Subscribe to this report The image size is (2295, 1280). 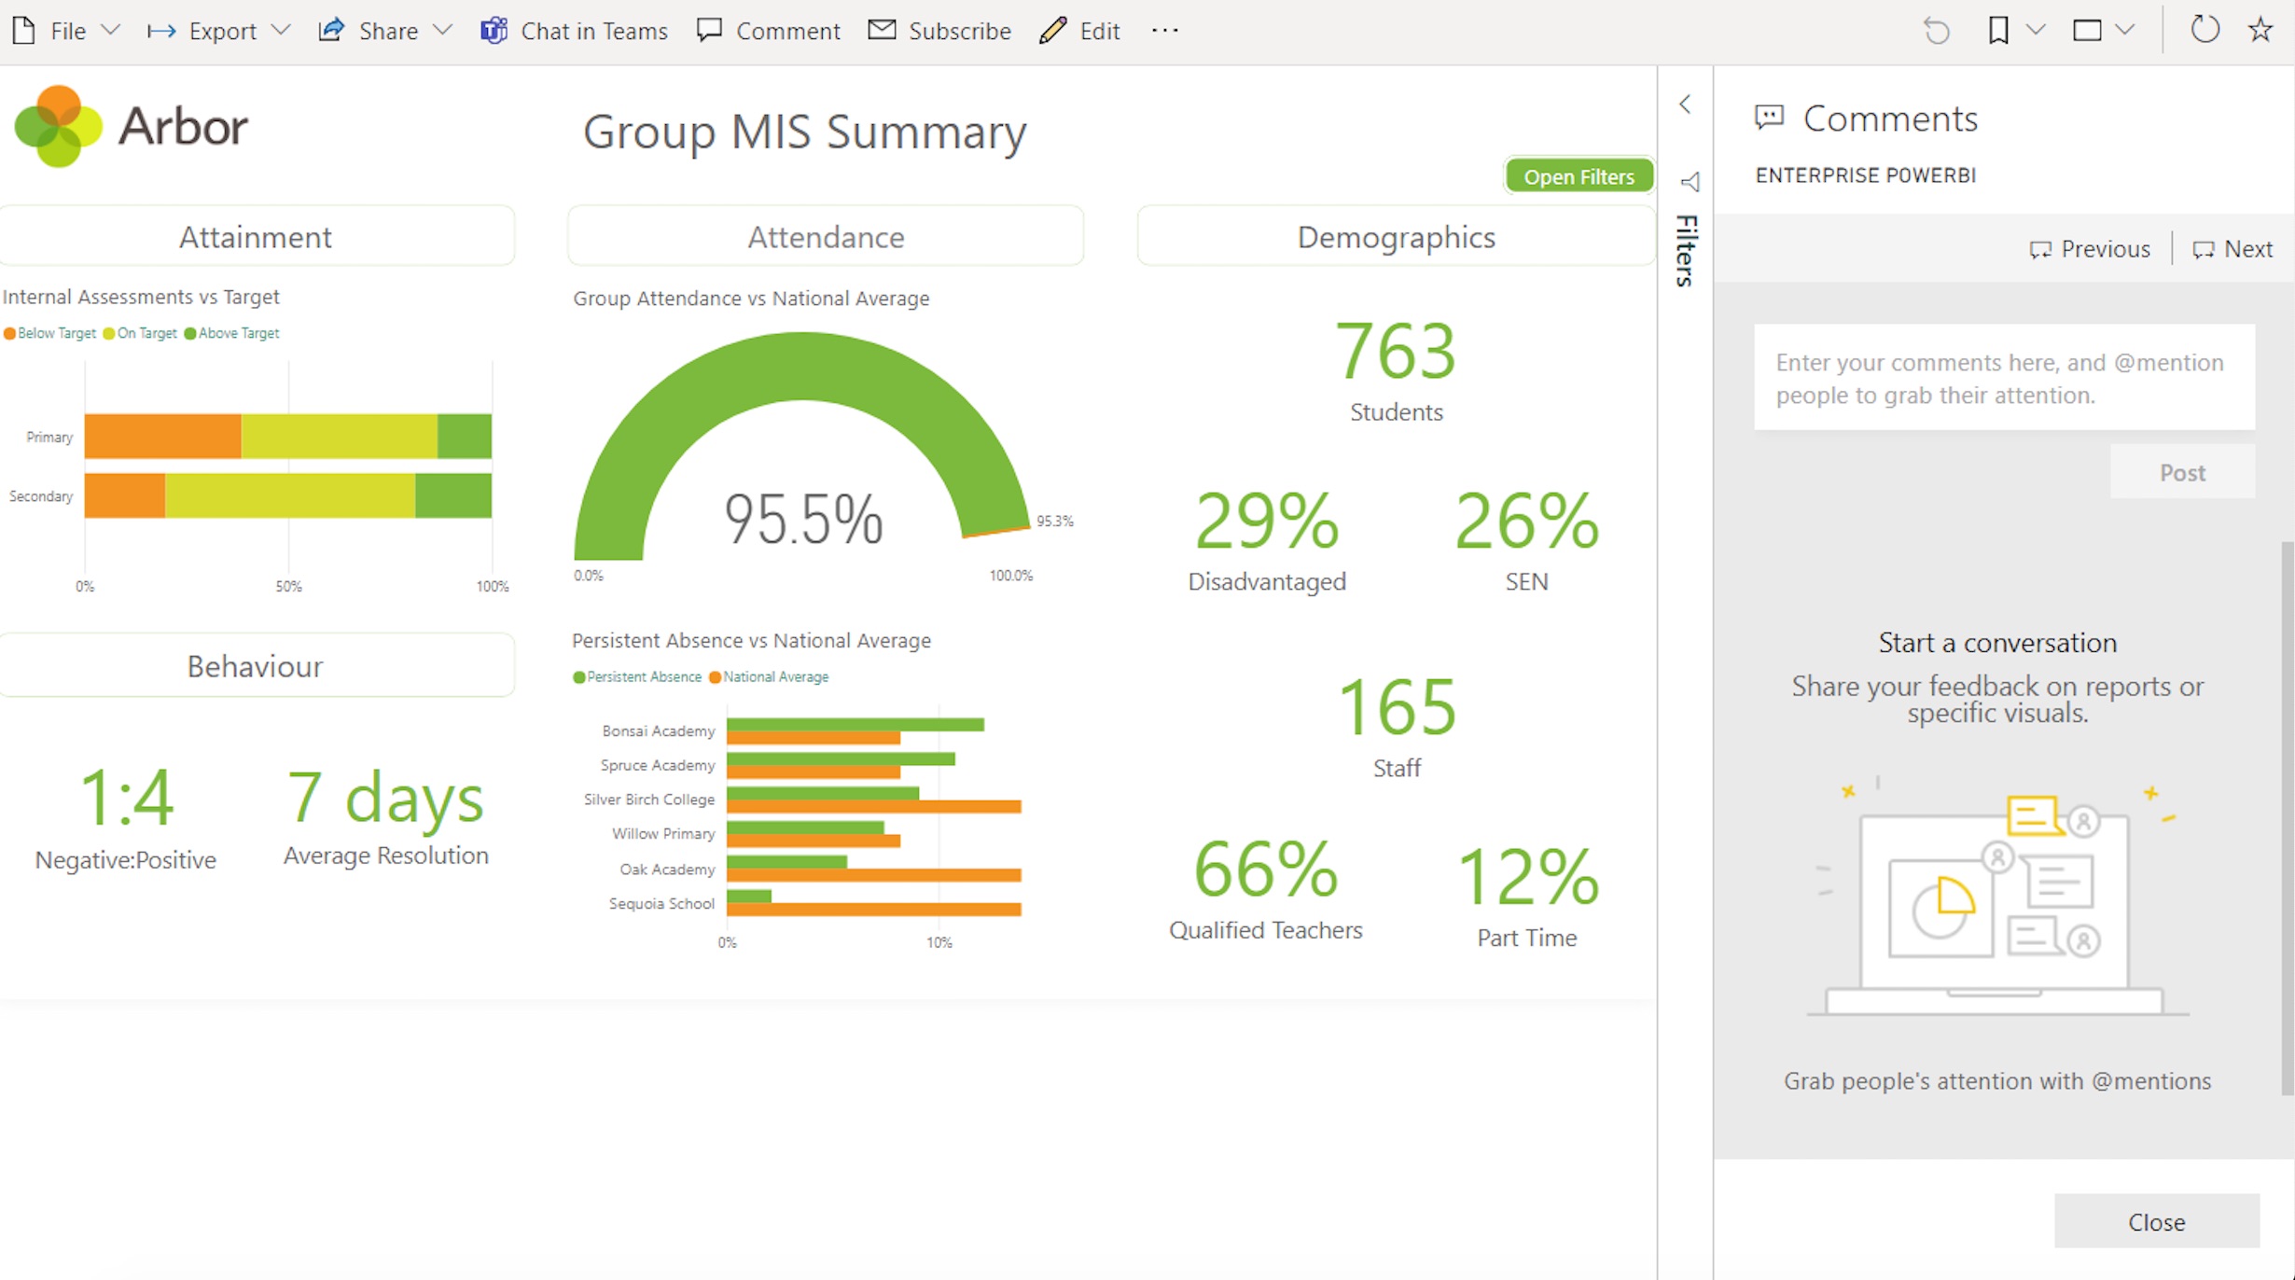(939, 30)
